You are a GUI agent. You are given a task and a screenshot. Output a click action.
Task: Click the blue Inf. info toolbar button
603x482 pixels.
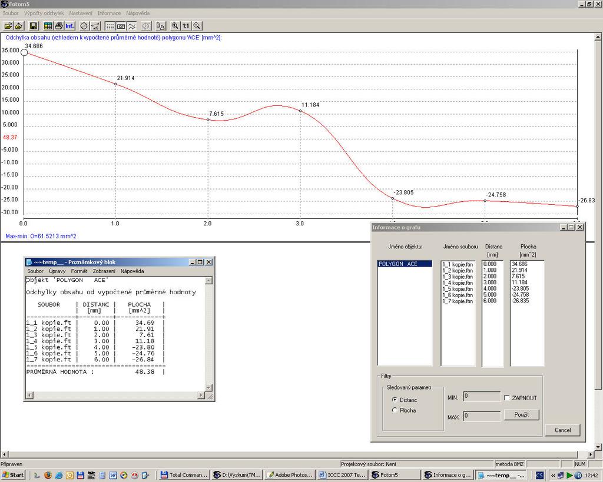[x=69, y=26]
